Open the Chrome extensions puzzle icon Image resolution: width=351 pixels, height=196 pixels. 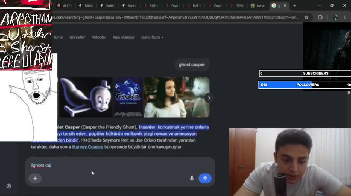[x=320, y=17]
